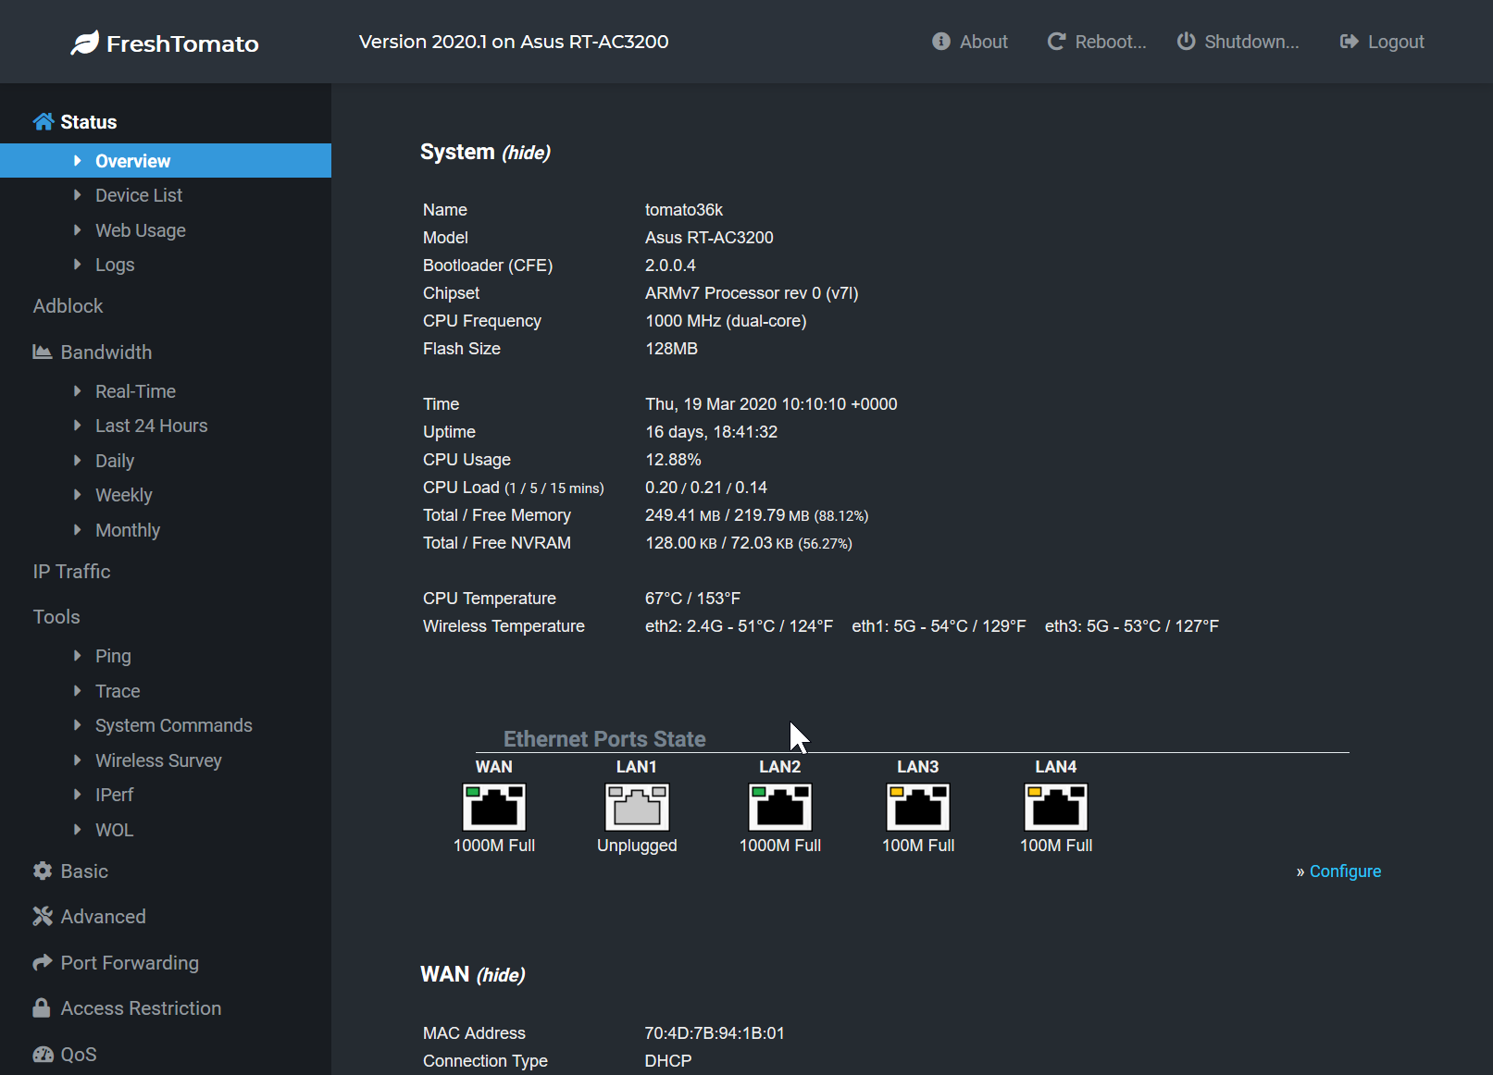Open the Device List page
The image size is (1493, 1075).
coord(139,195)
